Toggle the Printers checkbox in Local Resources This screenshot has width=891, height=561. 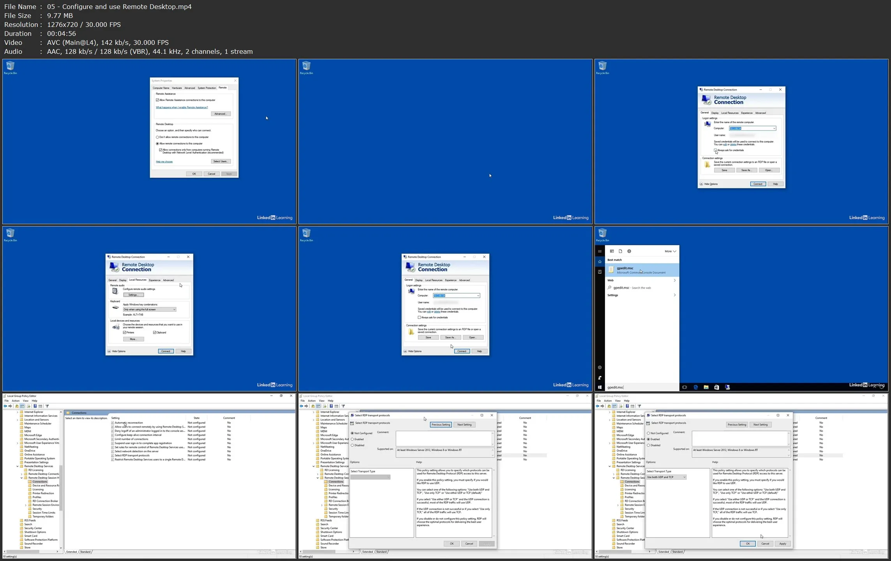point(125,333)
